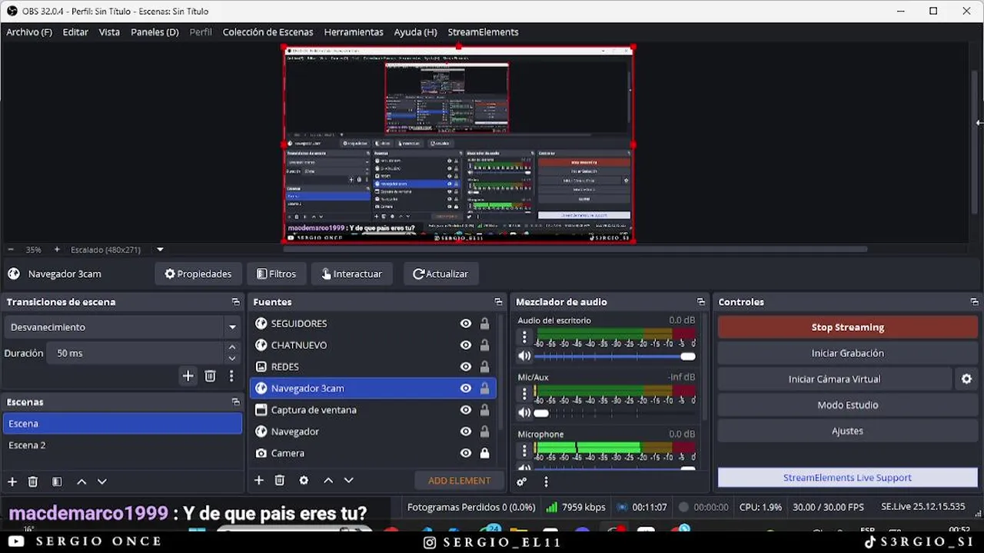The height and width of the screenshot is (553, 984).
Task: Move selected scene up
Action: click(x=81, y=482)
